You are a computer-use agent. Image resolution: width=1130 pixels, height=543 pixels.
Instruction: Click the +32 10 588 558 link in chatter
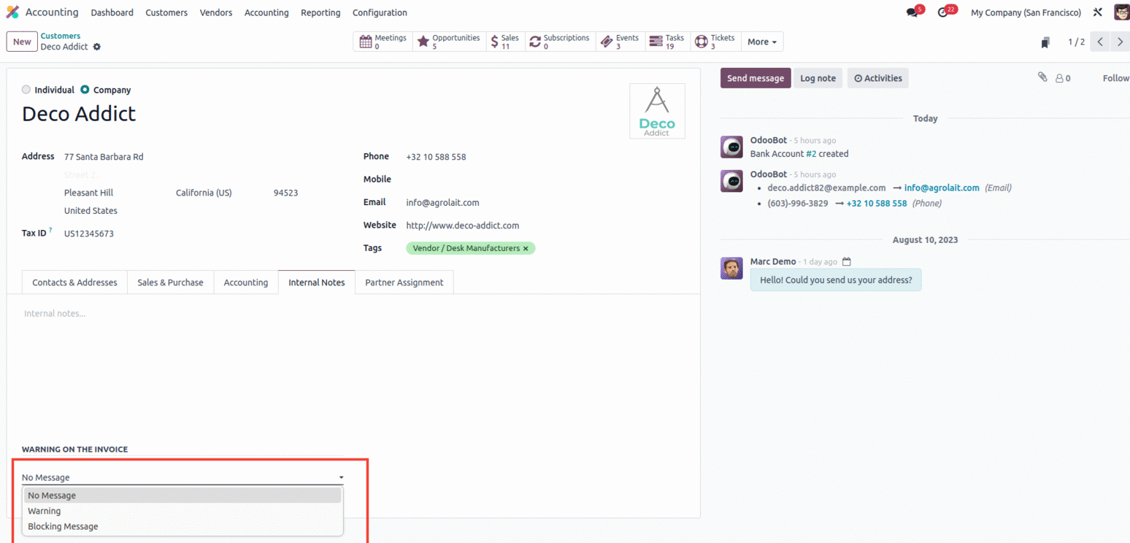[x=877, y=204]
